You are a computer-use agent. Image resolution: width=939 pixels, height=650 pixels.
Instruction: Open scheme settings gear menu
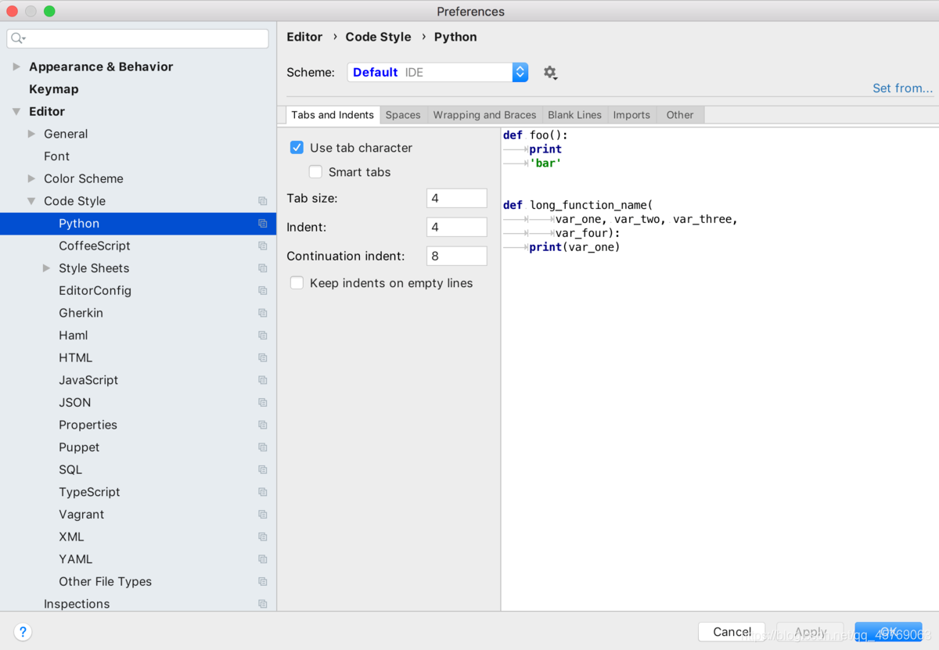click(x=550, y=73)
